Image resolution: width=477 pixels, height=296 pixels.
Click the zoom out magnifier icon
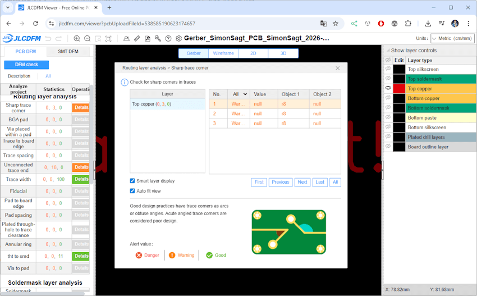tap(88, 38)
